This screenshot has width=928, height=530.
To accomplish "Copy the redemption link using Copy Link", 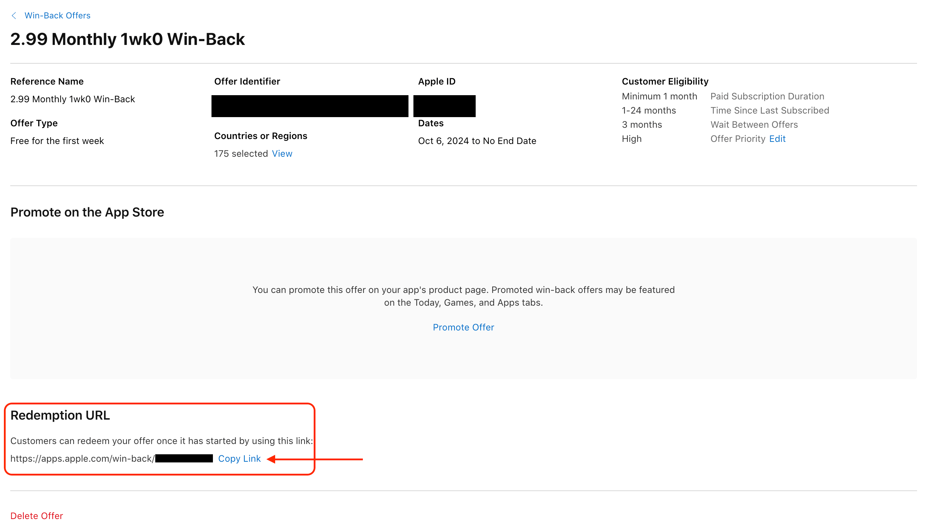I will (x=239, y=459).
